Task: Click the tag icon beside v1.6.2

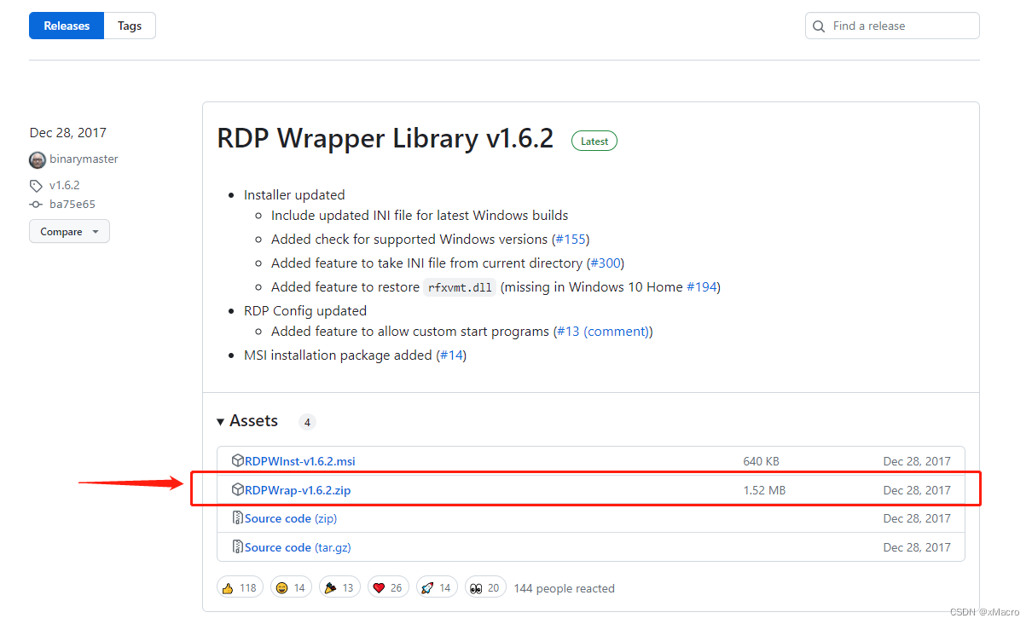Action: (x=36, y=186)
